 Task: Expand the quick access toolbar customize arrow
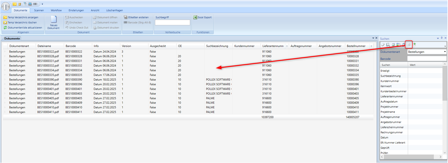42,4
